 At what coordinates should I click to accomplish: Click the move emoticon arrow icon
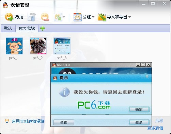click(x=58, y=17)
